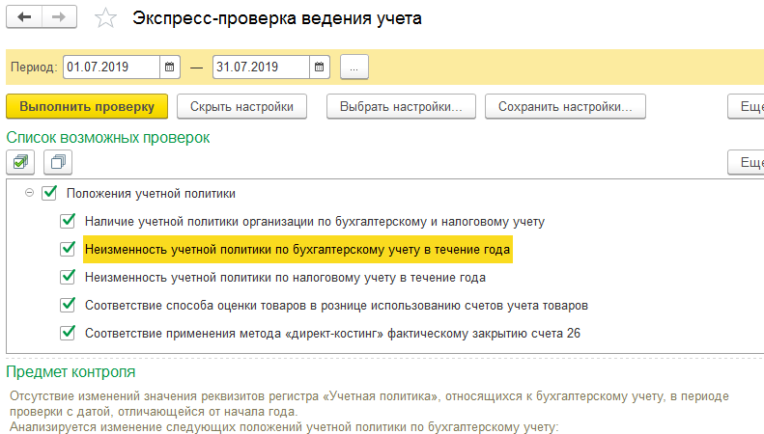Click 'Выполнить проверку' button

tap(87, 106)
